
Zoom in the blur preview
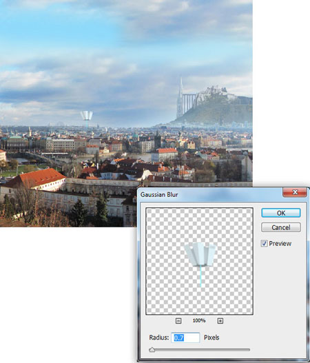[220, 320]
